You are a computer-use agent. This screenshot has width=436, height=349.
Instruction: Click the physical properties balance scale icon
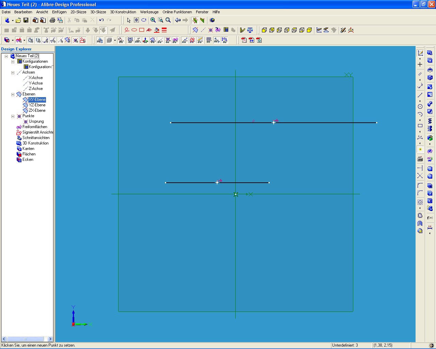pos(250,30)
